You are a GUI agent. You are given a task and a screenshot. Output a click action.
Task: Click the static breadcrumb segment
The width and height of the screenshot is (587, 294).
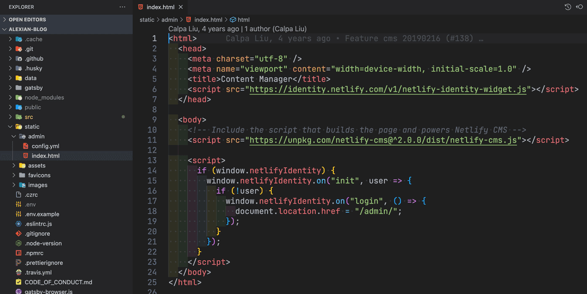coord(147,19)
